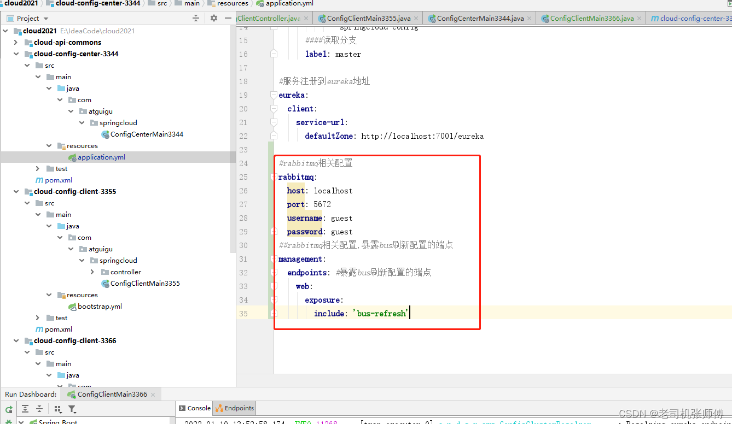Collapse cloud-config-client-3355 module
732x424 pixels.
tap(16, 191)
